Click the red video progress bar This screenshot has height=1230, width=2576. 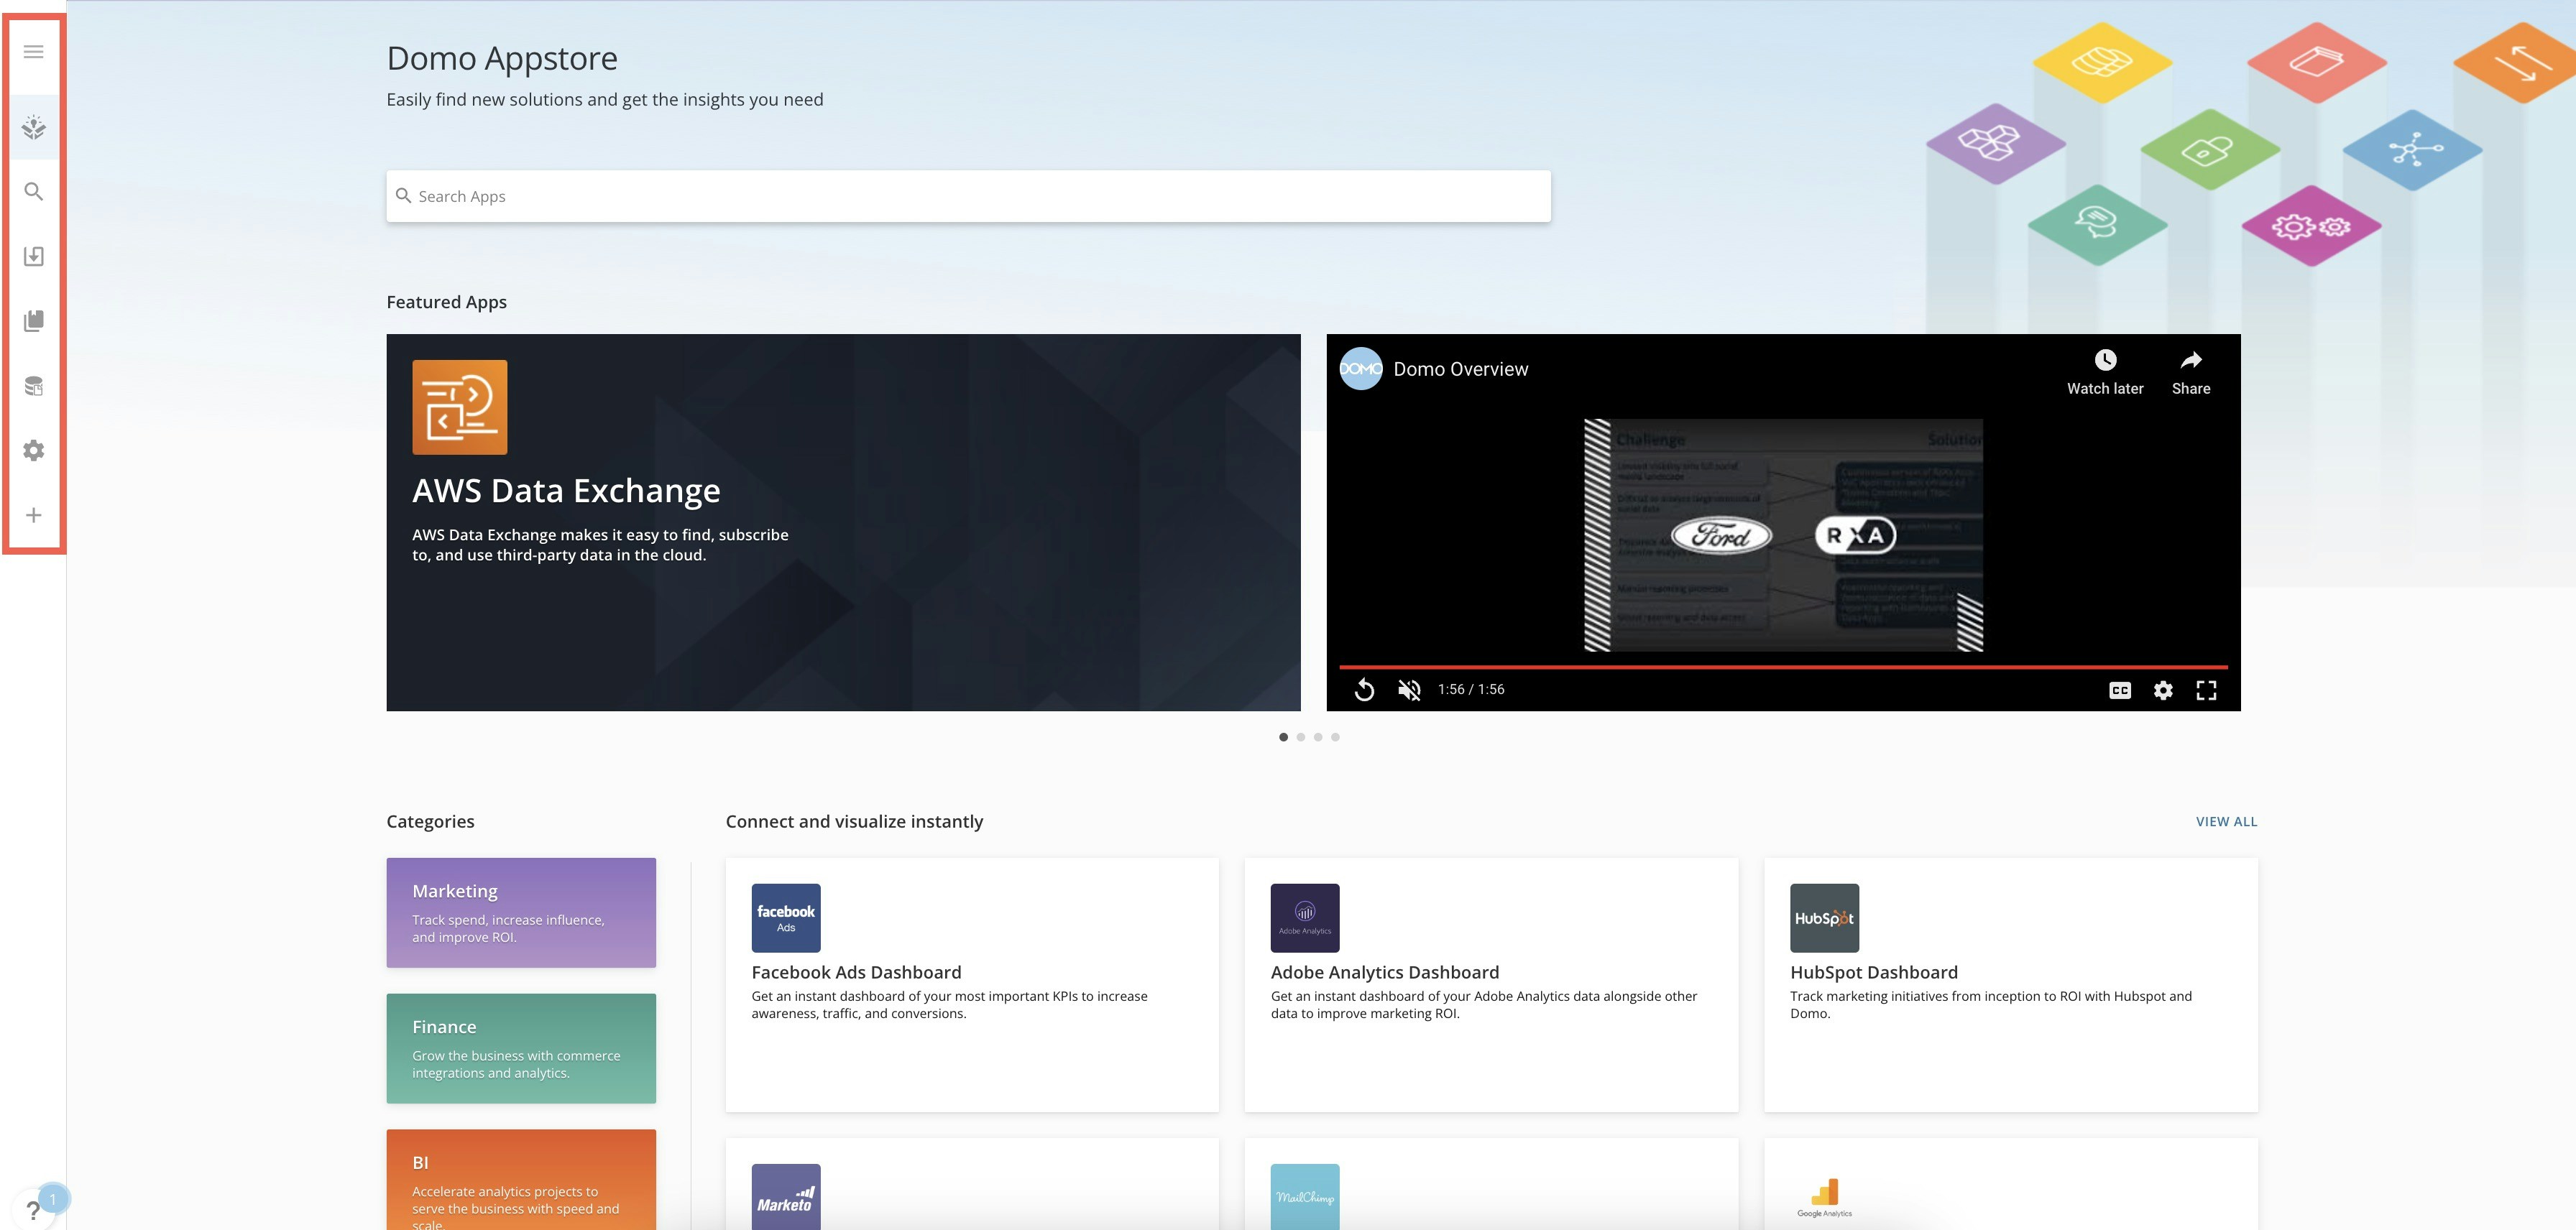point(1782,667)
